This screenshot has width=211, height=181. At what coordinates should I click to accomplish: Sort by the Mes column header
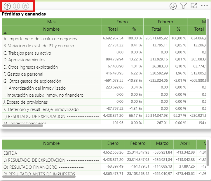point(51,22)
